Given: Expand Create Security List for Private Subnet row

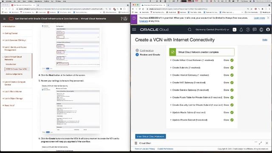Looking at the screenshot, I should (x=196, y=105).
